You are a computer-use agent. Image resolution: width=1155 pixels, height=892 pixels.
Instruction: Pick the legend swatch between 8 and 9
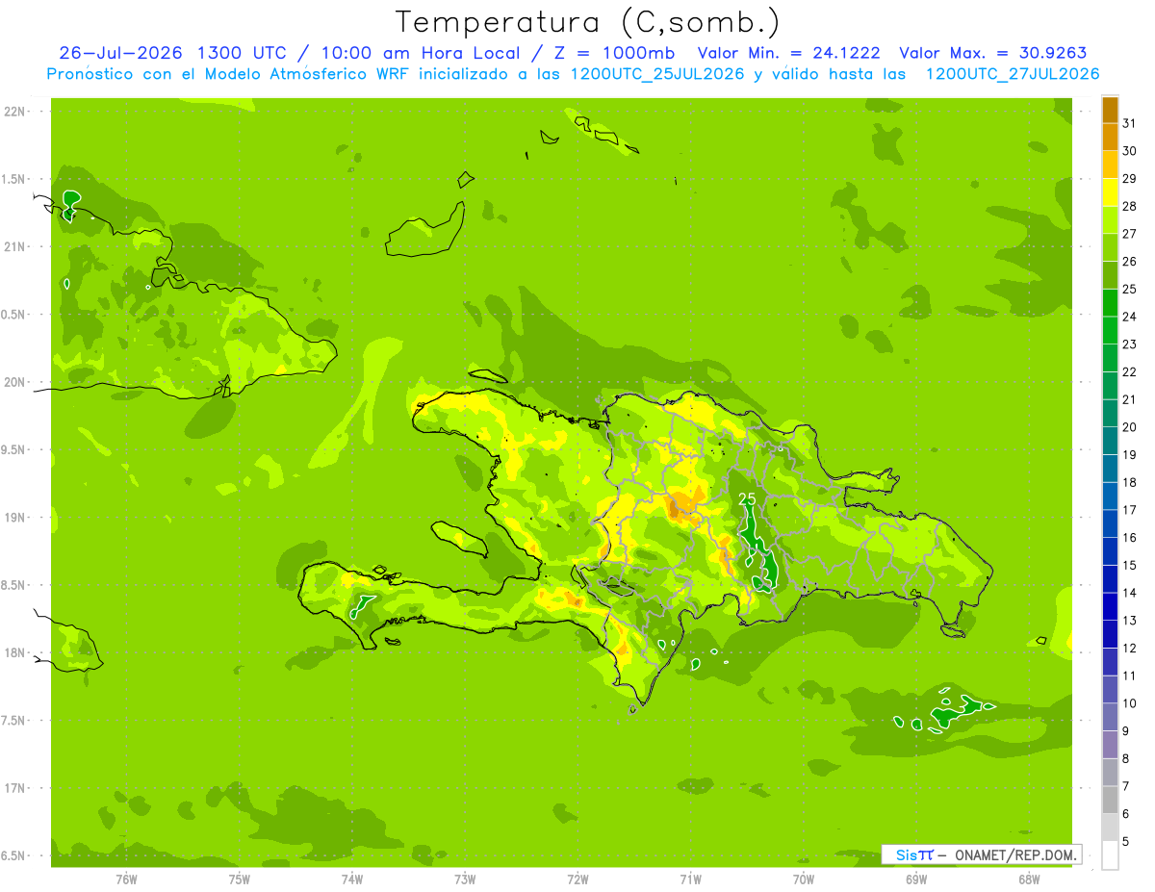(x=1110, y=745)
